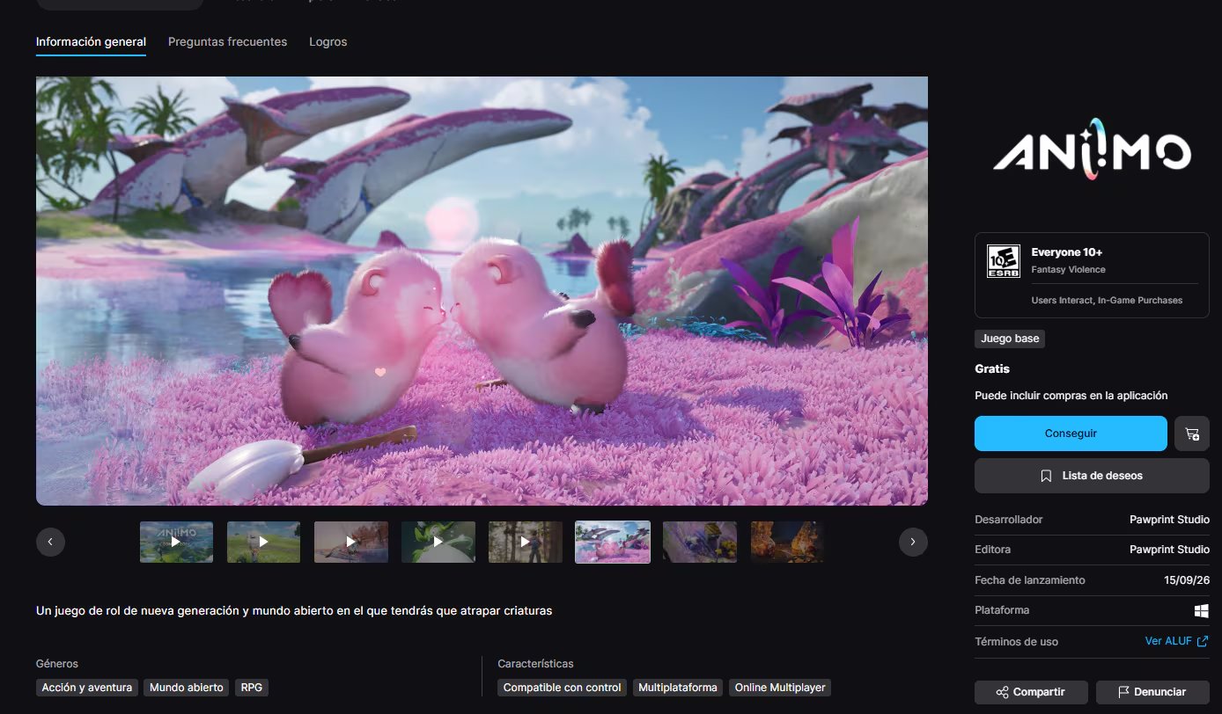This screenshot has height=714, width=1222.
Task: Click the Gratis price text
Action: 992,368
